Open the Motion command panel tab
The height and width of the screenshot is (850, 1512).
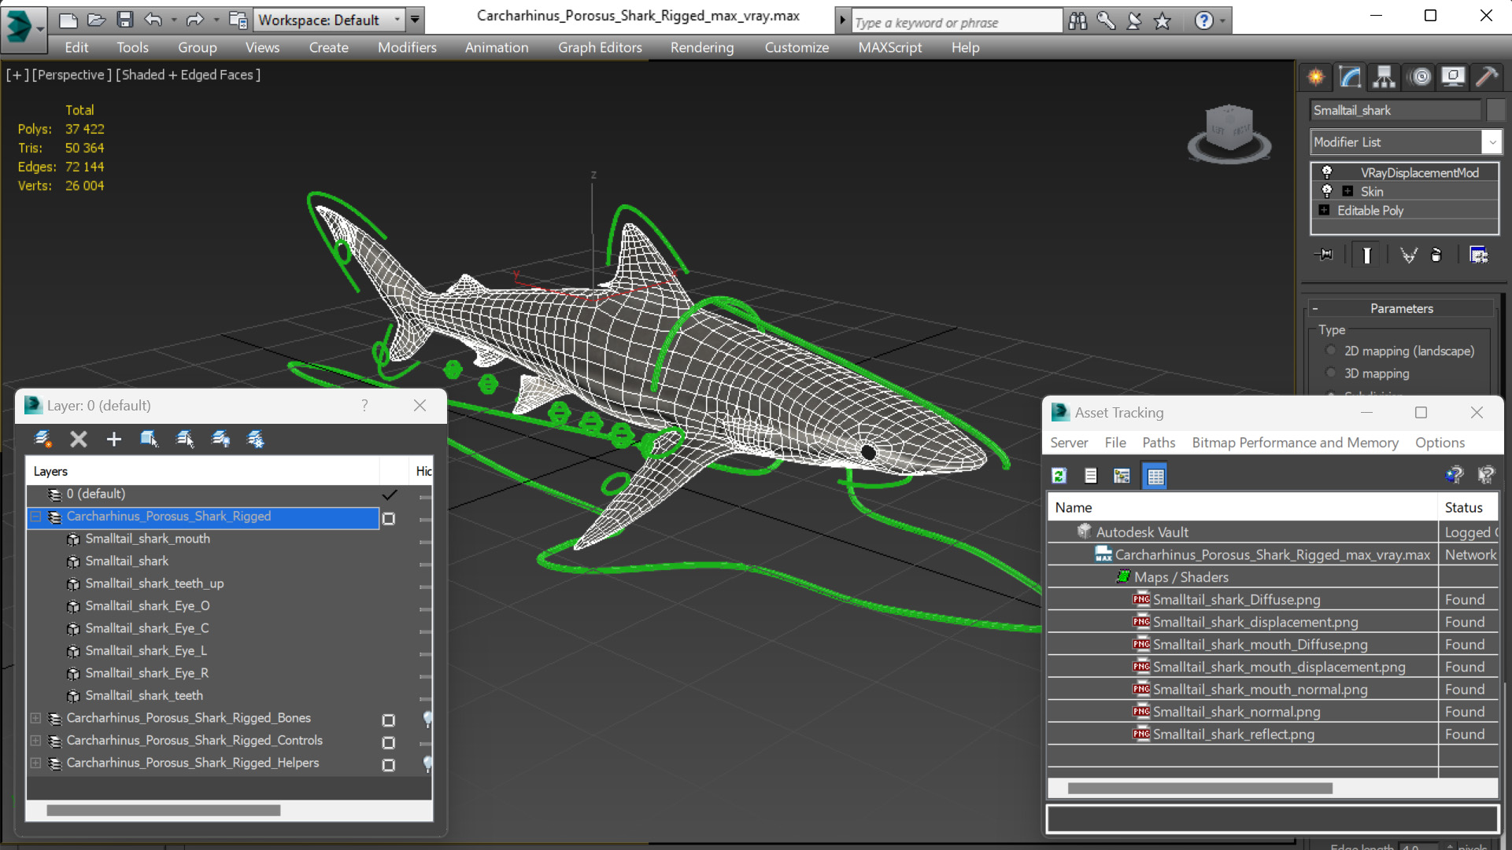pos(1420,77)
